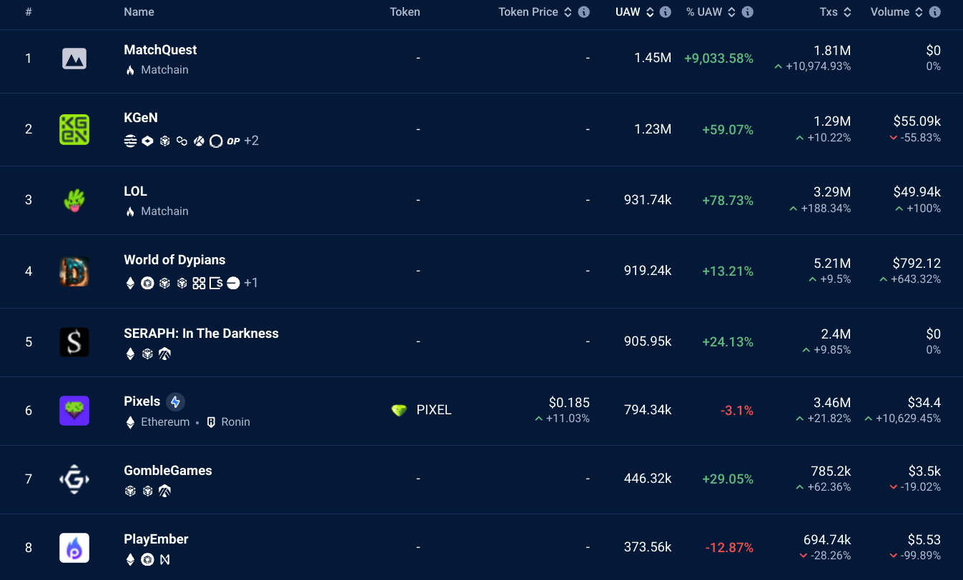Click the PIXEL token link

click(433, 411)
